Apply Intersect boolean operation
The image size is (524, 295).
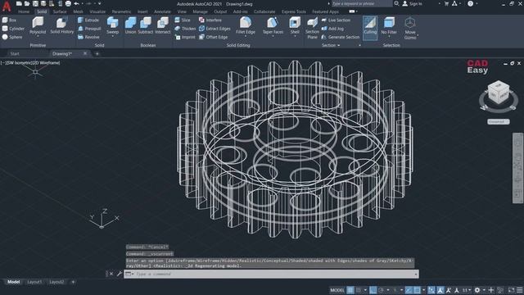[x=163, y=25]
